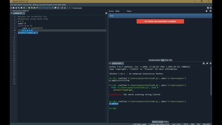Image resolution: width=222 pixels, height=125 pixels.
Task: Switch to Variable explorer tab
Action: (154, 60)
